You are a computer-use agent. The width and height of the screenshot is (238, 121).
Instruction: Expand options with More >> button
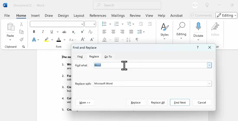85,102
